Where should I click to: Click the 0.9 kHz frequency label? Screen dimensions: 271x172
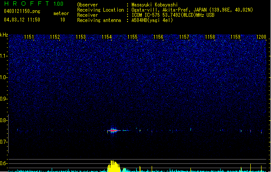[x=4, y=99]
